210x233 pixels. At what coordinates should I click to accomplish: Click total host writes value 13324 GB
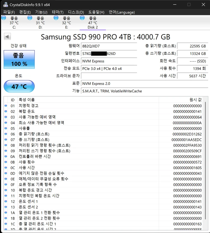pos(193,53)
